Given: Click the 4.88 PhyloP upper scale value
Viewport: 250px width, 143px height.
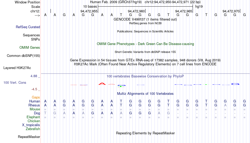Looking at the screenshot, I should pyautogui.click(x=34, y=76).
